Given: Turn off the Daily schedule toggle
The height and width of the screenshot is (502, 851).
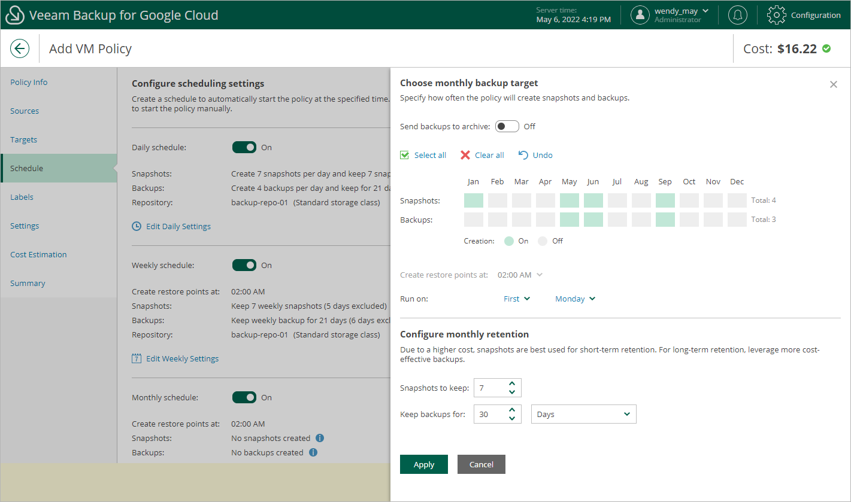Looking at the screenshot, I should pyautogui.click(x=244, y=147).
